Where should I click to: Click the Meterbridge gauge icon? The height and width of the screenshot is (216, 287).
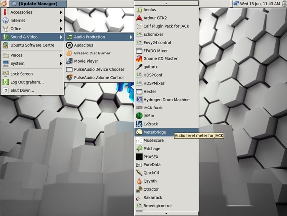[x=139, y=132]
